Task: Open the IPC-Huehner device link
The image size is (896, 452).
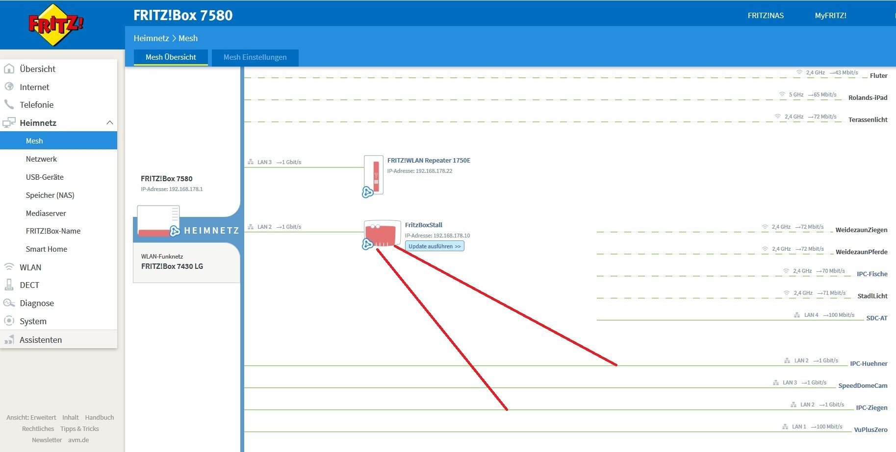Action: tap(869, 363)
